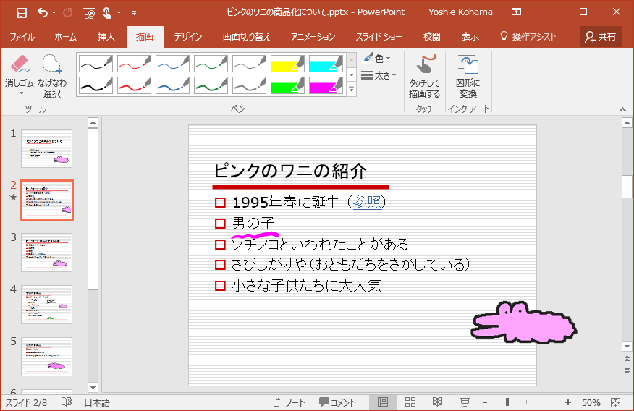634x411 pixels.
Task: Toggle the コメント comments pane
Action: pos(337,402)
